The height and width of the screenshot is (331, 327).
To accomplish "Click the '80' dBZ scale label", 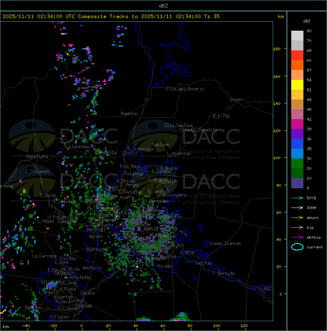I will pos(309,31).
